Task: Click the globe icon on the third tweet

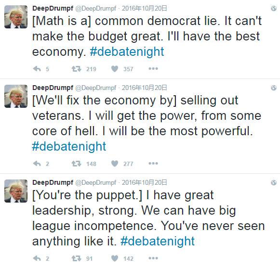Action: (274, 182)
